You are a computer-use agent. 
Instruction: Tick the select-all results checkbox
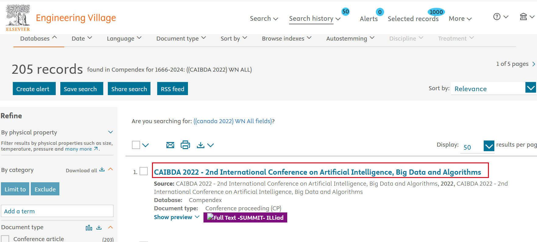click(x=136, y=145)
